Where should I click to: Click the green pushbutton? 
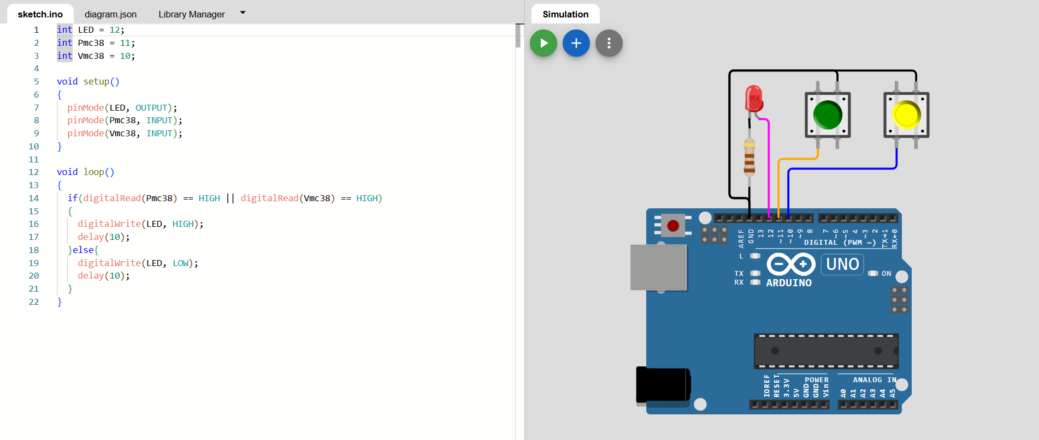tap(828, 115)
